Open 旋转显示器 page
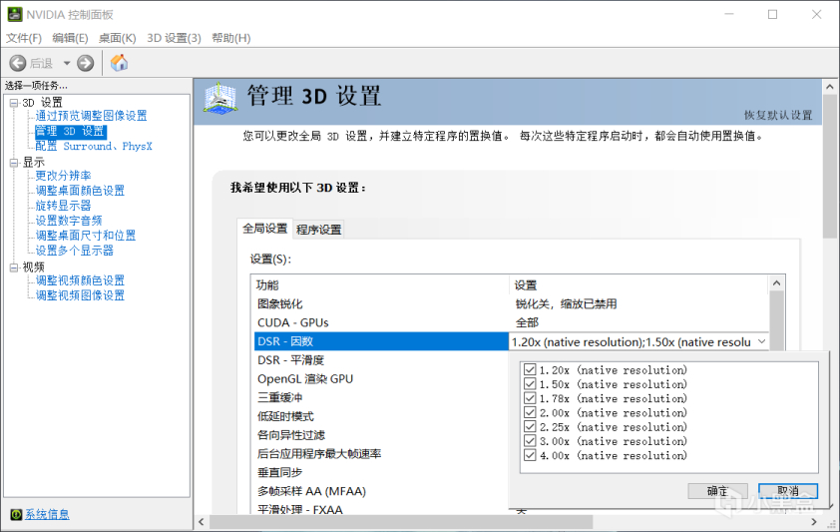Viewport: 840px width, 532px height. [63, 206]
